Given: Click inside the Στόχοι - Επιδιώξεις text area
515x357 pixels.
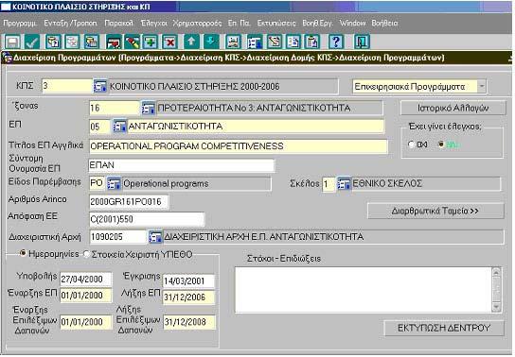Looking at the screenshot, I should [363, 290].
